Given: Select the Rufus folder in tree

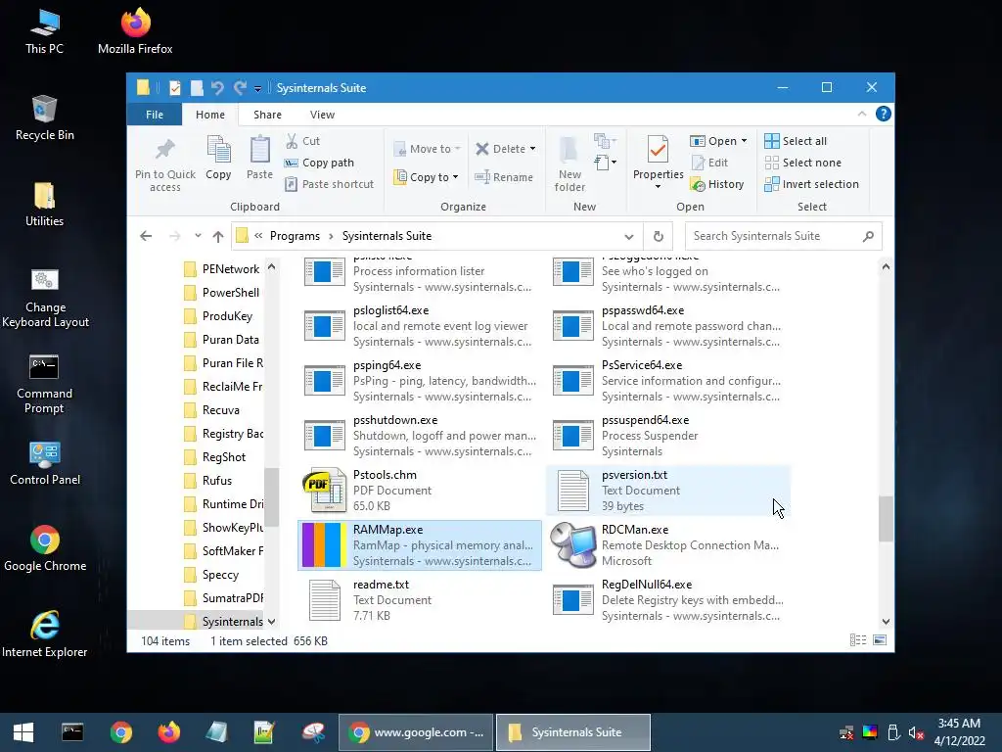Looking at the screenshot, I should tap(217, 480).
